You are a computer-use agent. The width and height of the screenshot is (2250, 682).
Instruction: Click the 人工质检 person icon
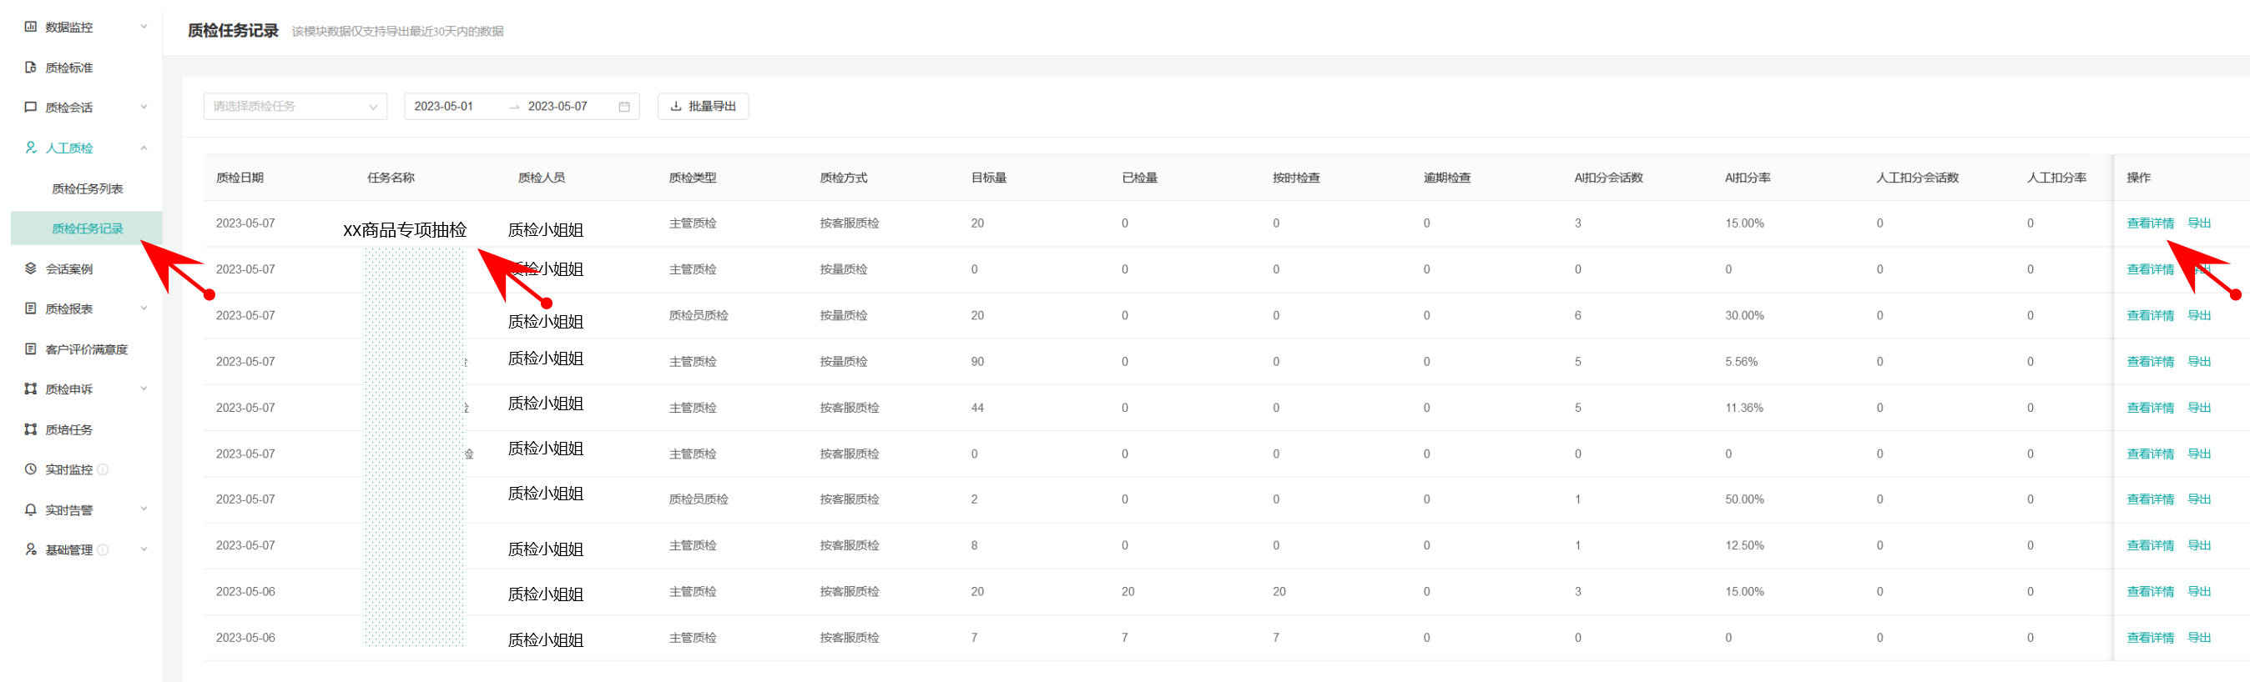(x=31, y=148)
